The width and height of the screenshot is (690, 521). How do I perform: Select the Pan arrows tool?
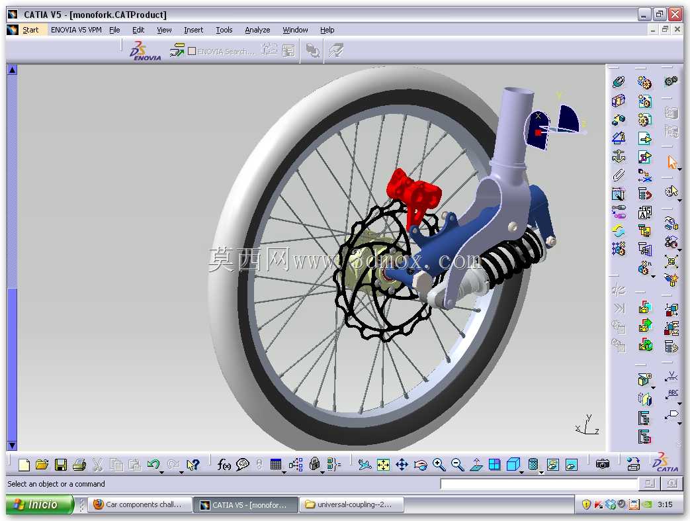tap(402, 465)
